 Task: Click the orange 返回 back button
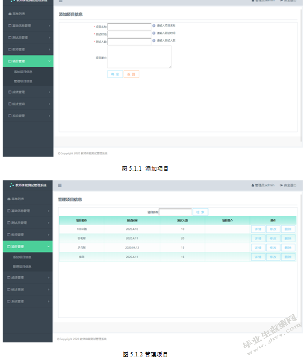(131, 74)
